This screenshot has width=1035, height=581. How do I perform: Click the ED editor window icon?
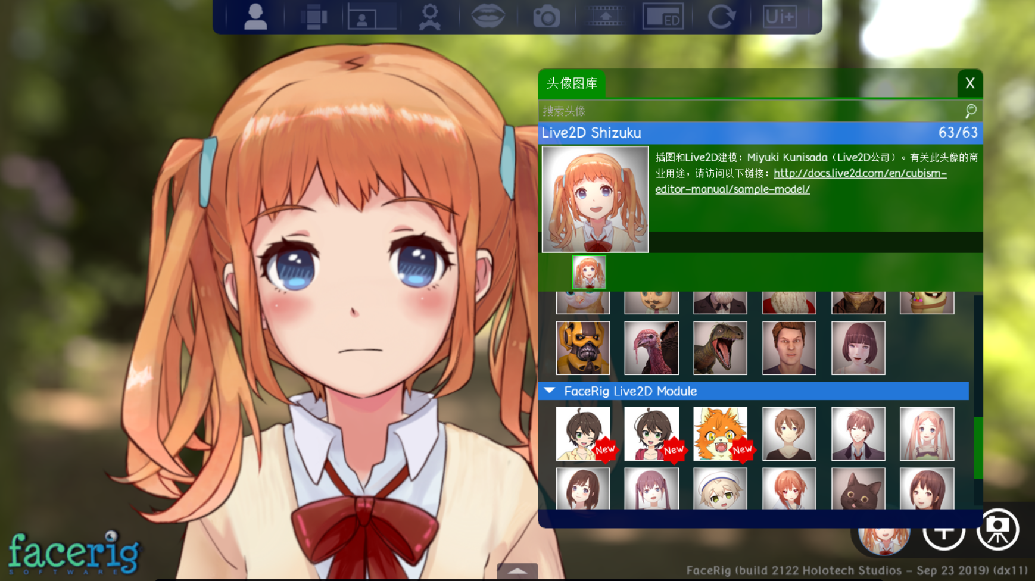[x=663, y=17]
